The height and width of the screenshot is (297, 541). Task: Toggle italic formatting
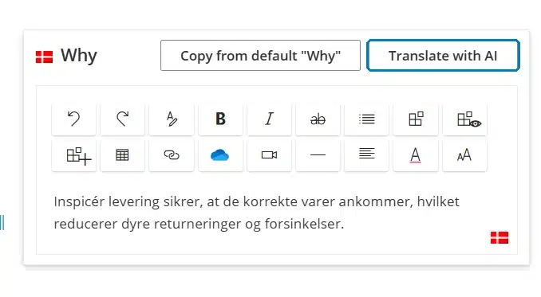[269, 119]
